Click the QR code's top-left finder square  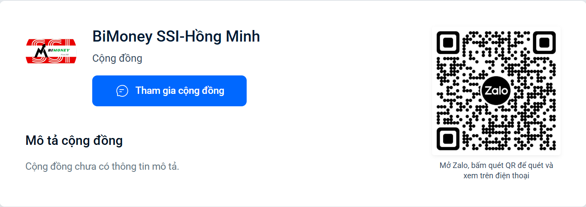pos(448,43)
